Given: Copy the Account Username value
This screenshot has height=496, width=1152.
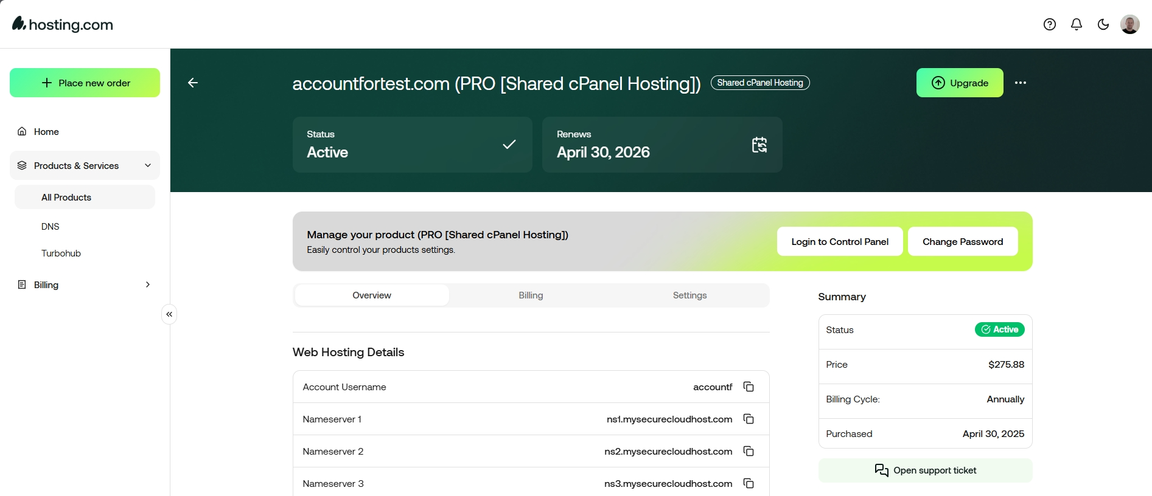Looking at the screenshot, I should coord(749,387).
